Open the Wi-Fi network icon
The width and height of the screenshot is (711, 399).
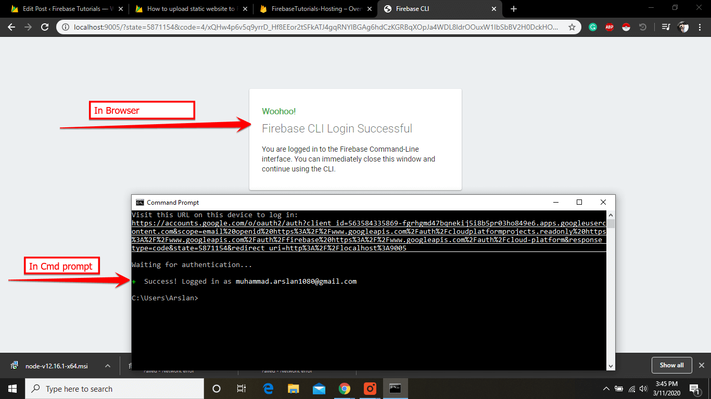pyautogui.click(x=632, y=389)
